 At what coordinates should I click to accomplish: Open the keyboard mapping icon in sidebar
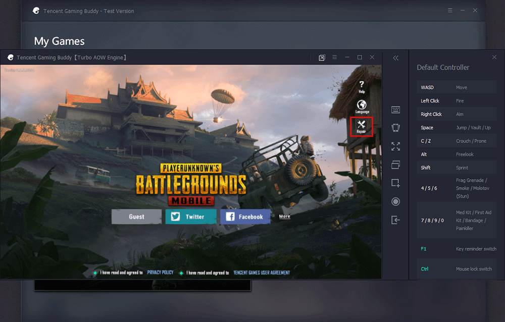395,110
